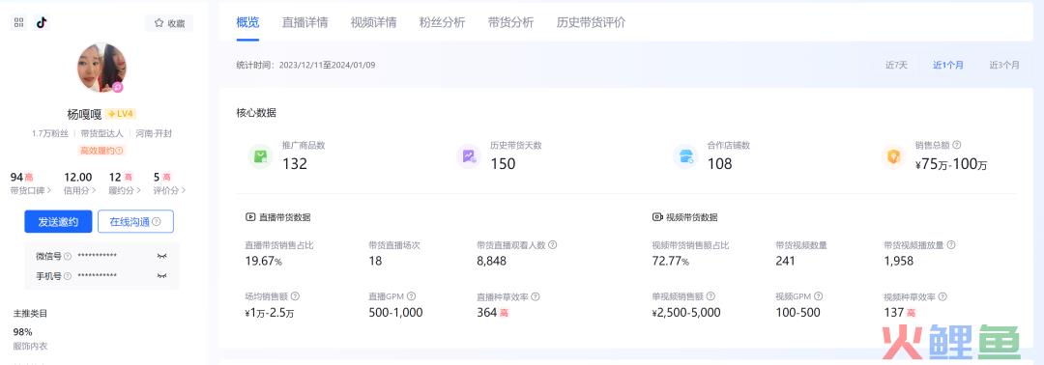Click the TikTok/Douyin platform icon
The image size is (1044, 365).
(42, 22)
